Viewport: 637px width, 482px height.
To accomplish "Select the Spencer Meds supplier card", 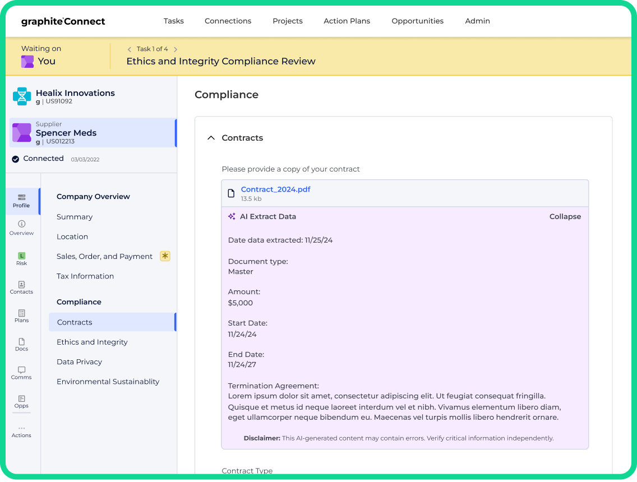I will [93, 133].
